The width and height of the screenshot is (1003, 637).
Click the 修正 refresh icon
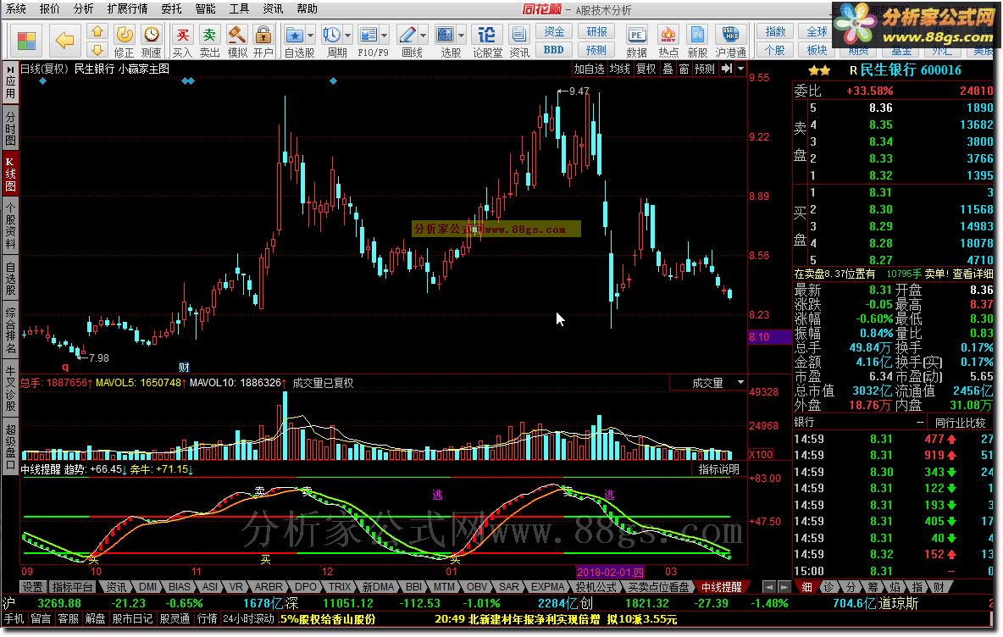click(124, 35)
